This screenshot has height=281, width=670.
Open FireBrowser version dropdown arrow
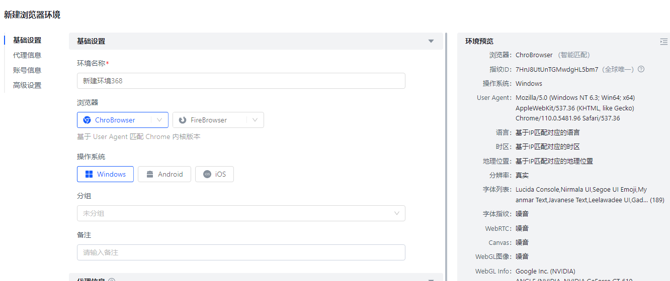click(x=255, y=120)
